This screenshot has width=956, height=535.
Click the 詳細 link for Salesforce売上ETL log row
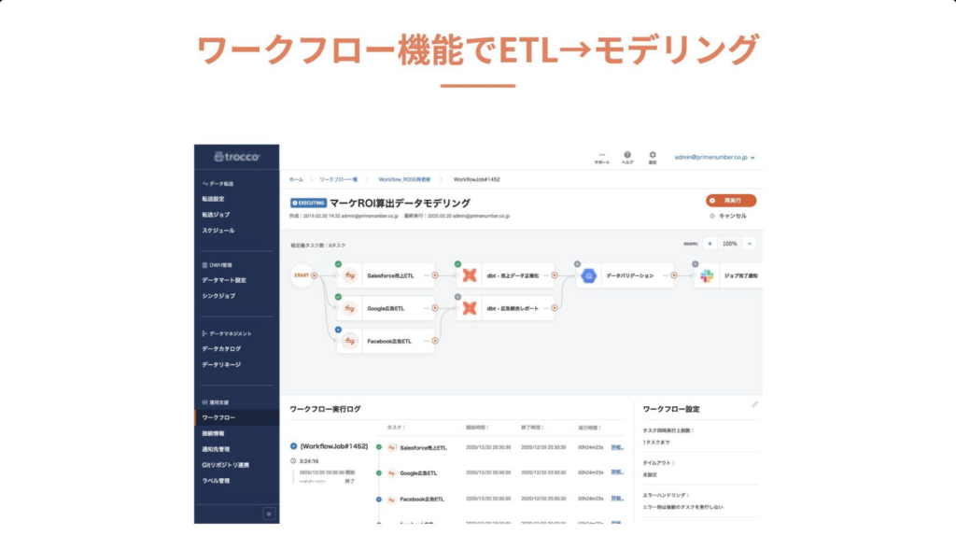click(x=617, y=447)
